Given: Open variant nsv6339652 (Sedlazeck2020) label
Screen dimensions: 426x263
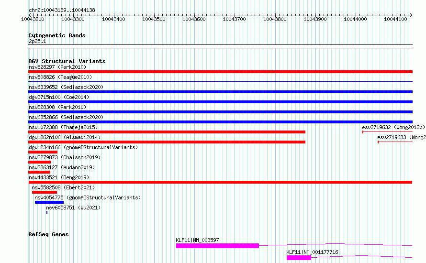Looking at the screenshot, I should [66, 87].
